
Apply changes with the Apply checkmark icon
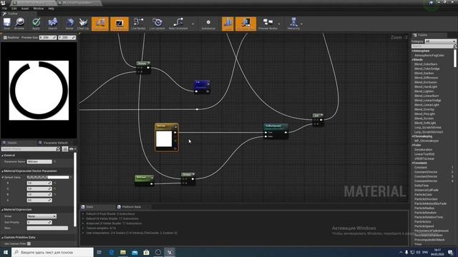pos(36,24)
